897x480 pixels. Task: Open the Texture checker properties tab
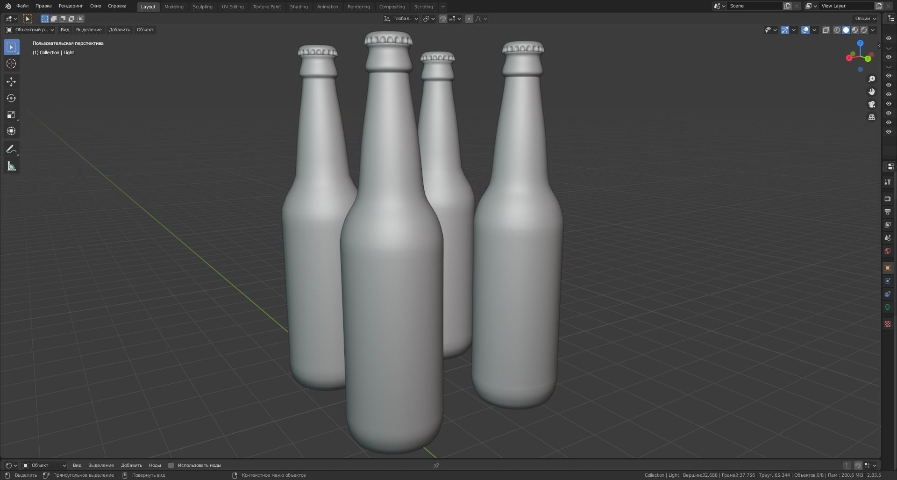[888, 324]
